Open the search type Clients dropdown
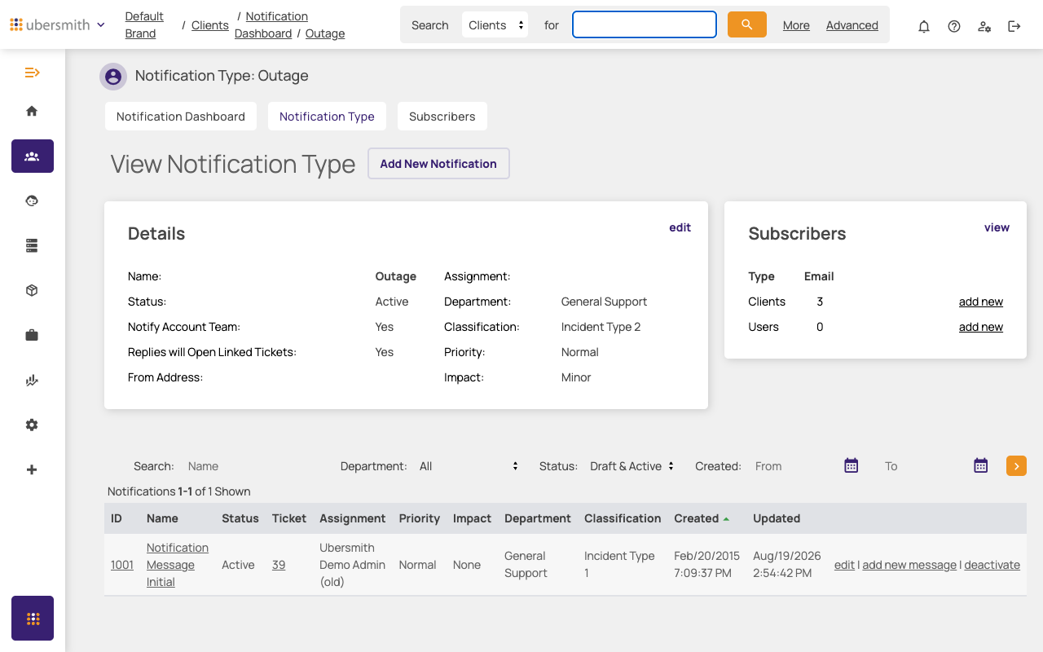 pyautogui.click(x=495, y=25)
